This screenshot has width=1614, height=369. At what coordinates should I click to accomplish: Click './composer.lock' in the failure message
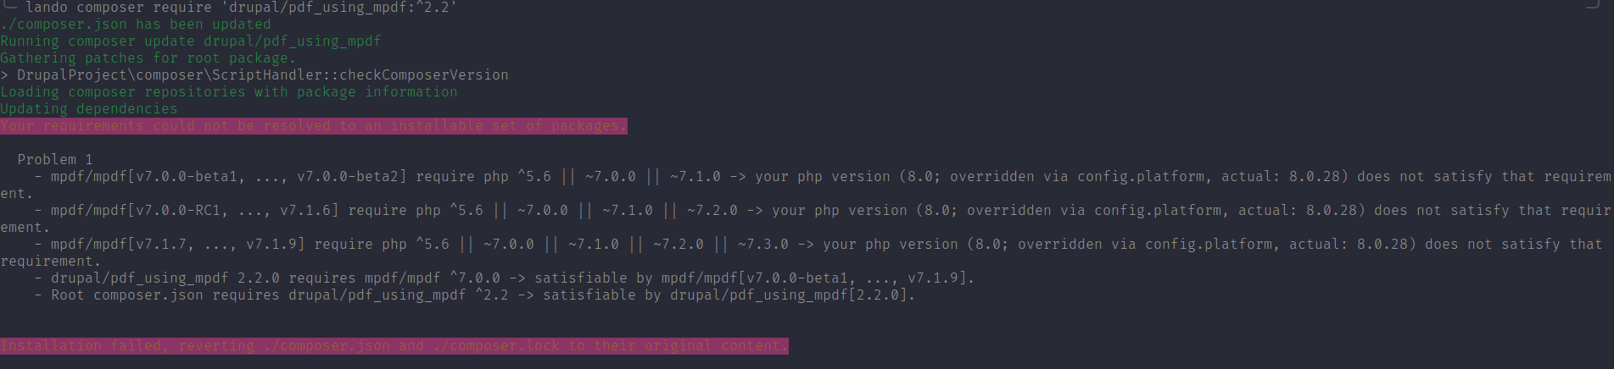point(496,346)
